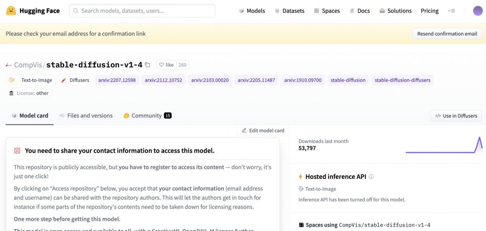Open Use in Diffusers code snippet
Screen dimensions: 486x231
coord(456,116)
